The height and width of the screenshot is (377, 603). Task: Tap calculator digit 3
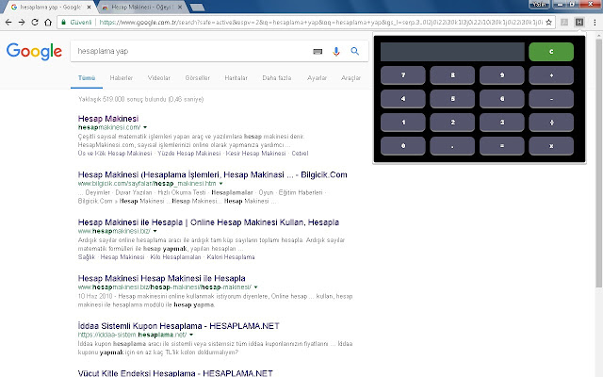[502, 123]
